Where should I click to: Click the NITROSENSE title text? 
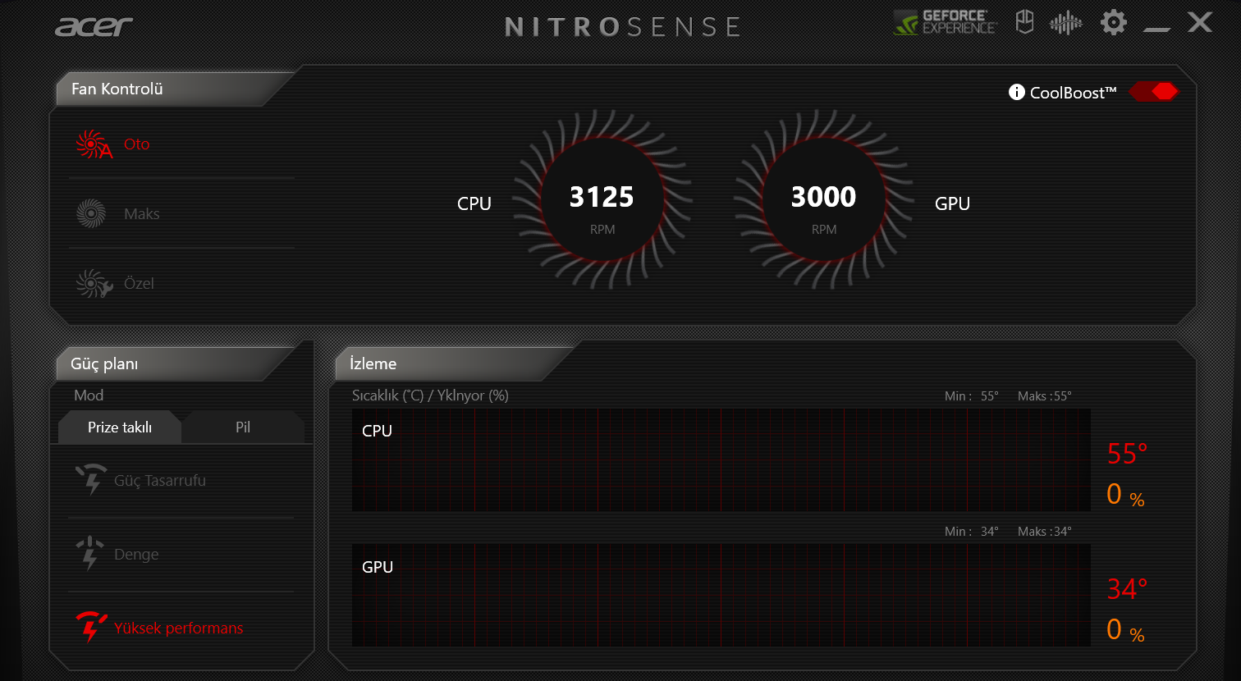622,26
